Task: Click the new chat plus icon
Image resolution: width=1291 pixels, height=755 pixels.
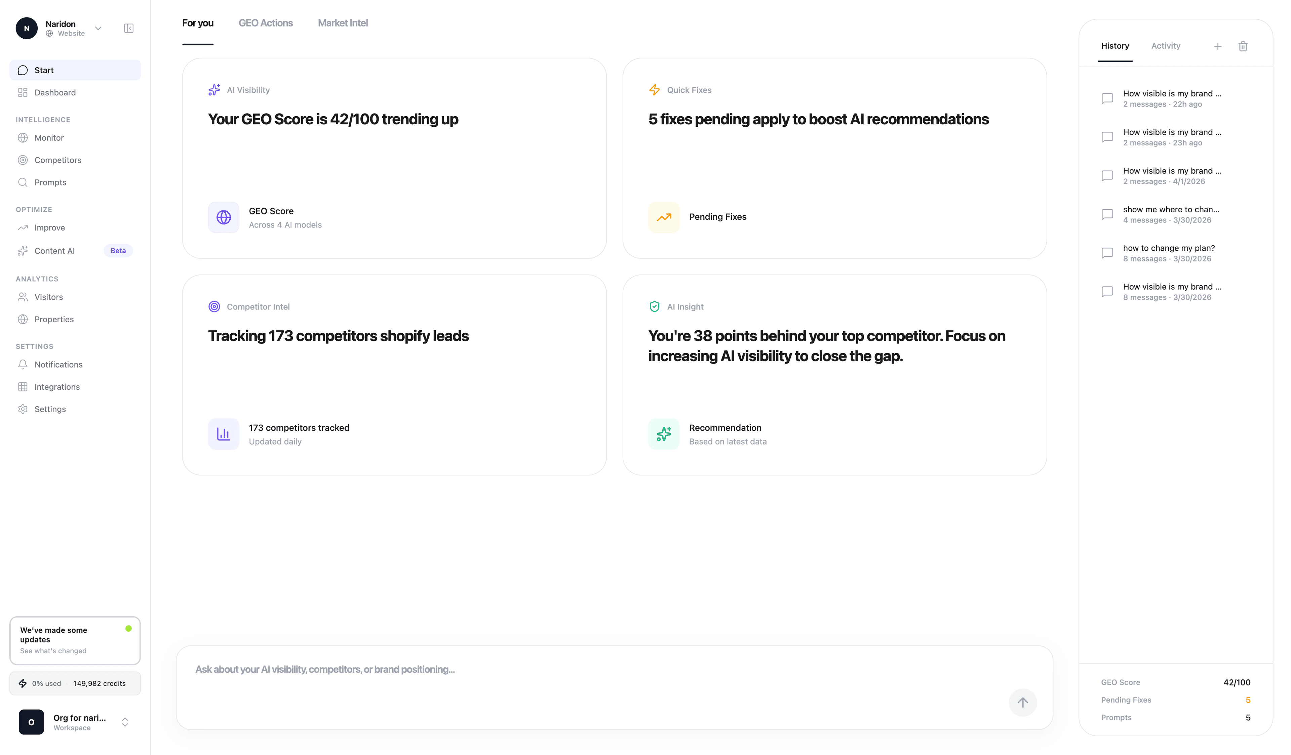Action: click(x=1218, y=46)
